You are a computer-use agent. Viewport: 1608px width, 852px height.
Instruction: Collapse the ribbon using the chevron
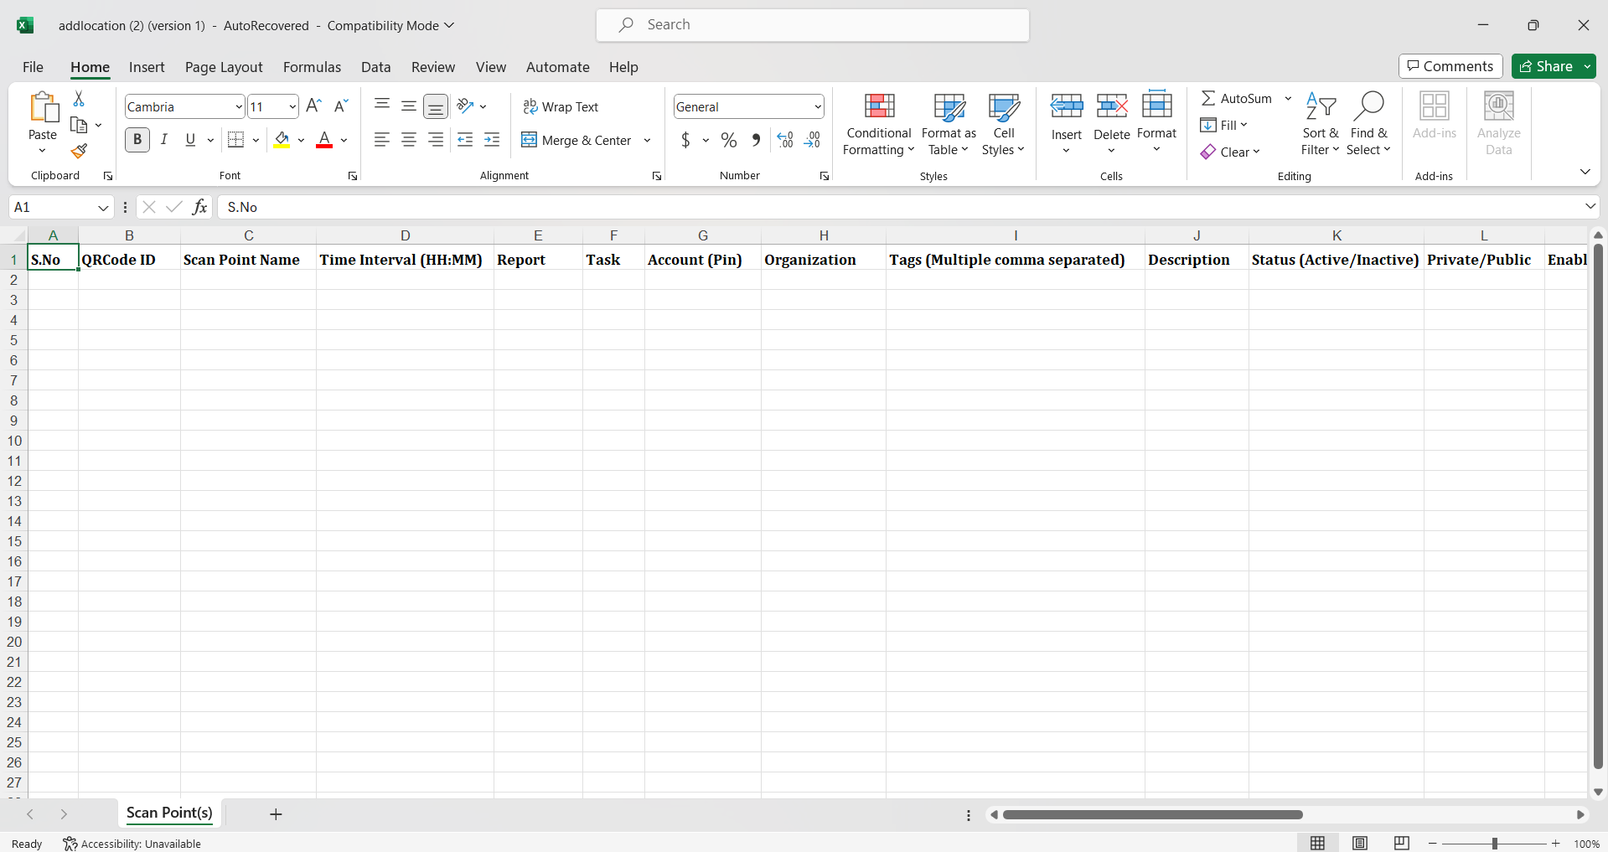(1585, 172)
